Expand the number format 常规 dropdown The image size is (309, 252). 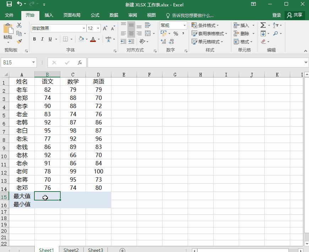[184, 25]
